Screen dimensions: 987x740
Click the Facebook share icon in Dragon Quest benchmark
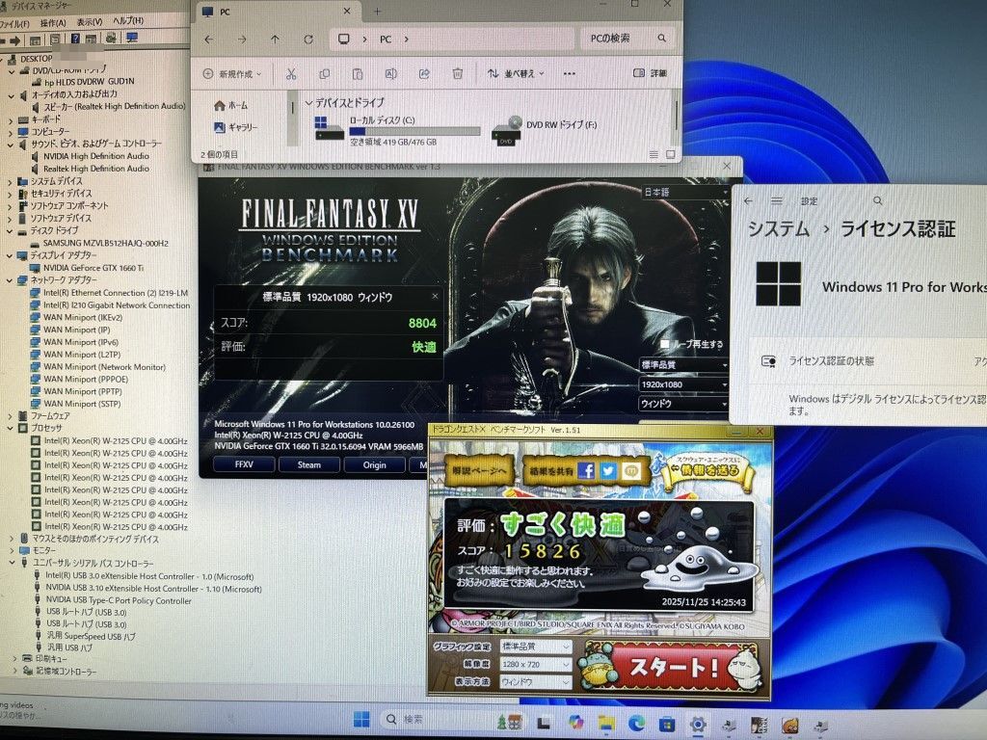click(x=586, y=470)
